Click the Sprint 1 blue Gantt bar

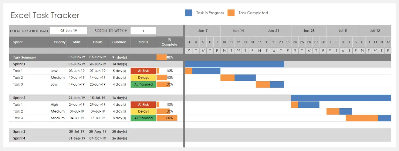234,64
